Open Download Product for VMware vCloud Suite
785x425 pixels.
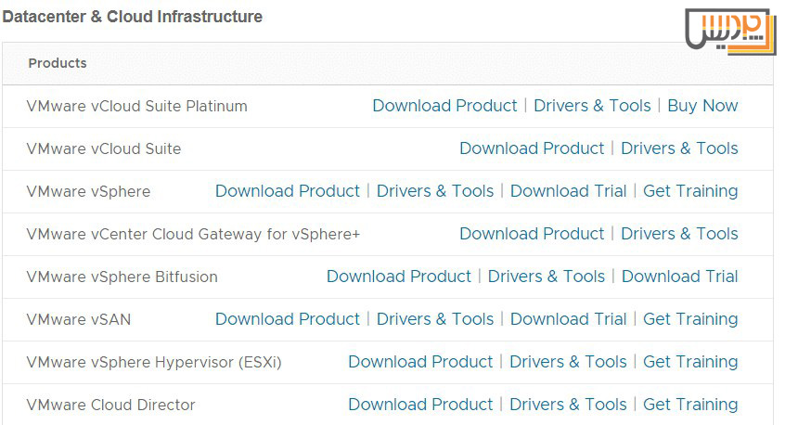(x=532, y=148)
